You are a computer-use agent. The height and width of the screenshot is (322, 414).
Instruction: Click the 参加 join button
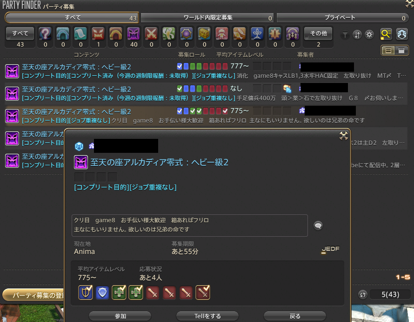120,316
